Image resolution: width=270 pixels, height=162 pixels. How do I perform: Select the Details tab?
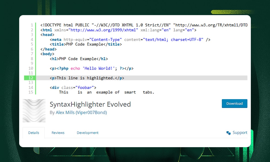[x=33, y=132]
